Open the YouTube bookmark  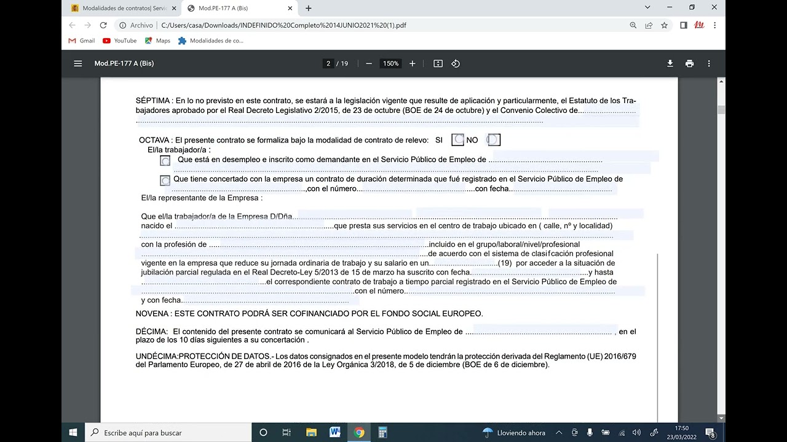[x=119, y=41]
